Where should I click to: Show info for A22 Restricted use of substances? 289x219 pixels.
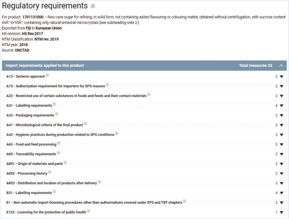coord(149,95)
